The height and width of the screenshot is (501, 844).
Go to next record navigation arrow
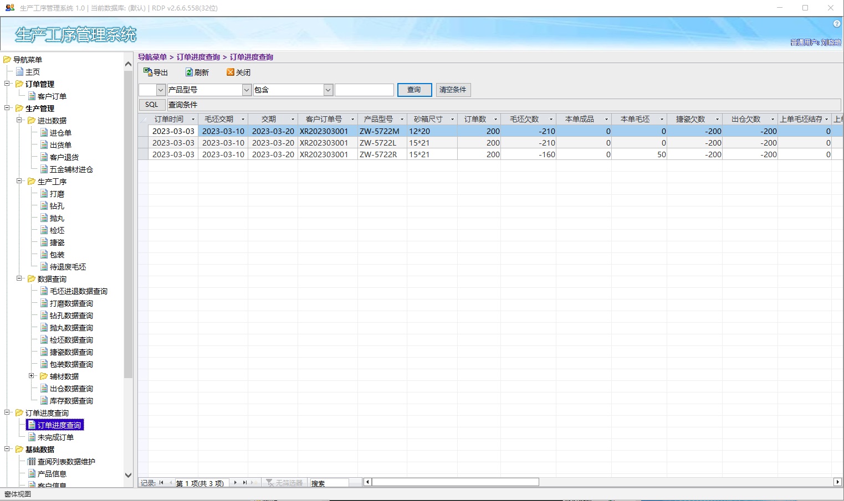(236, 483)
